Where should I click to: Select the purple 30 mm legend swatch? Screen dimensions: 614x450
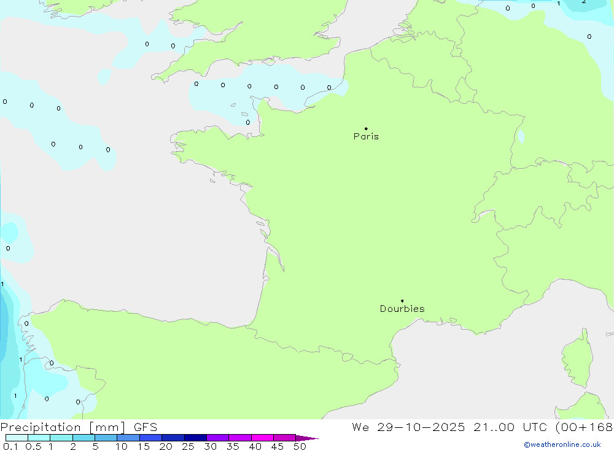tap(218, 438)
